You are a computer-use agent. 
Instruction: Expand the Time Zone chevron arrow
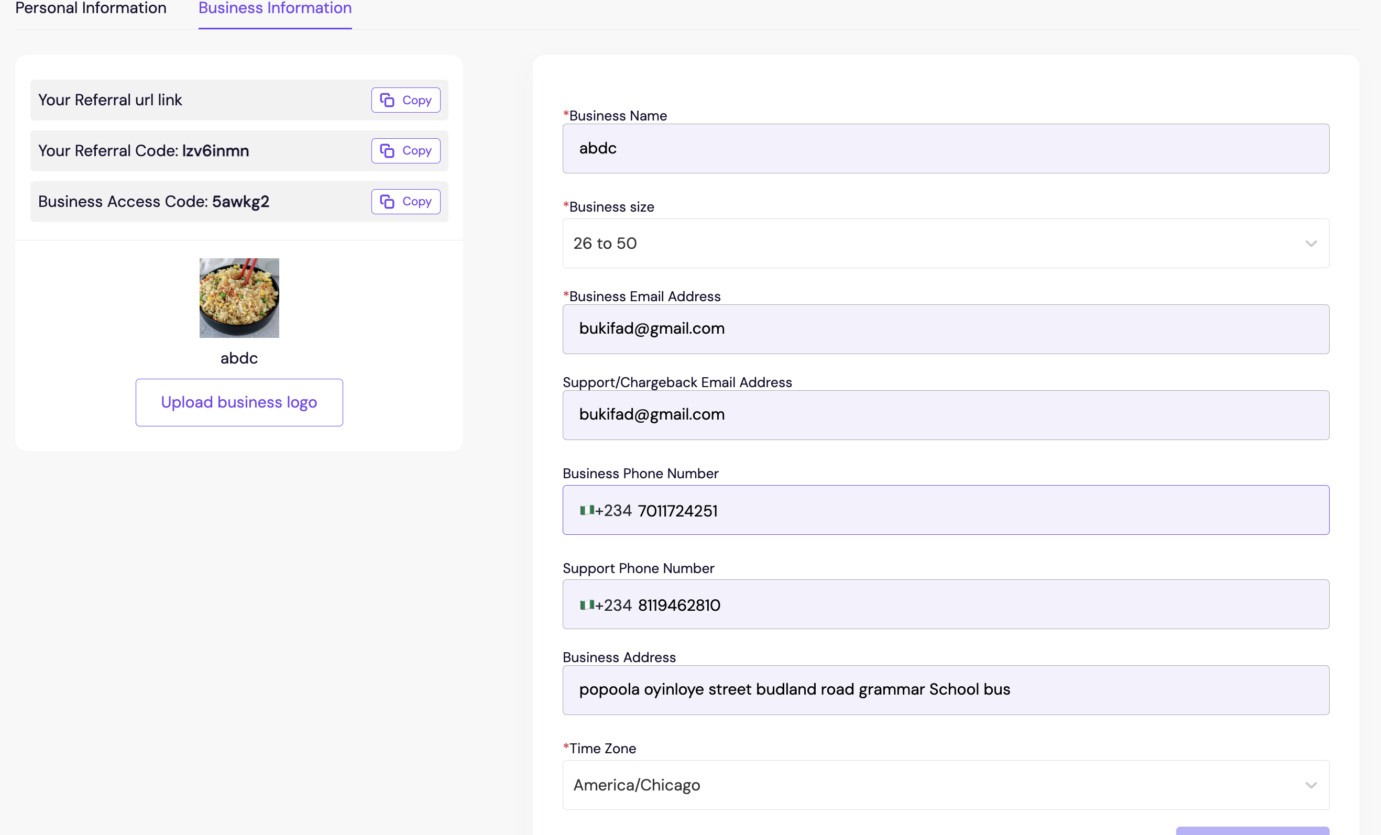click(x=1310, y=785)
